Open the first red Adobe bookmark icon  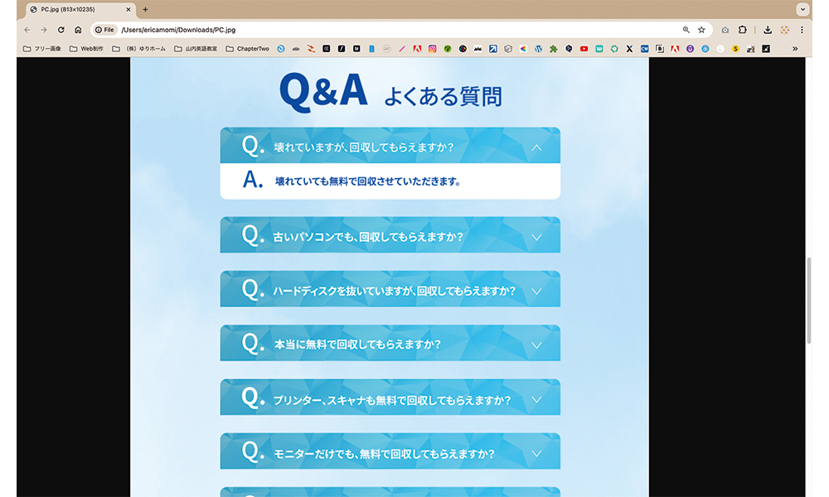point(417,49)
